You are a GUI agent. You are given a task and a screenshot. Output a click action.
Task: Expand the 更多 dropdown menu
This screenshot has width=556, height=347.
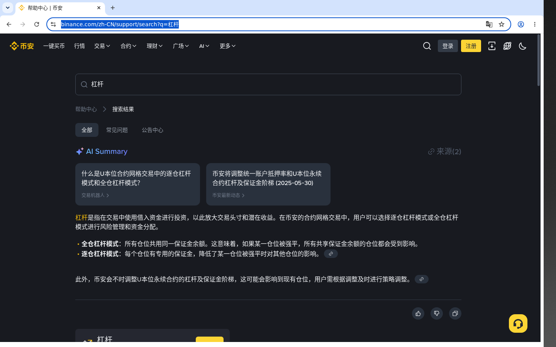[228, 46]
